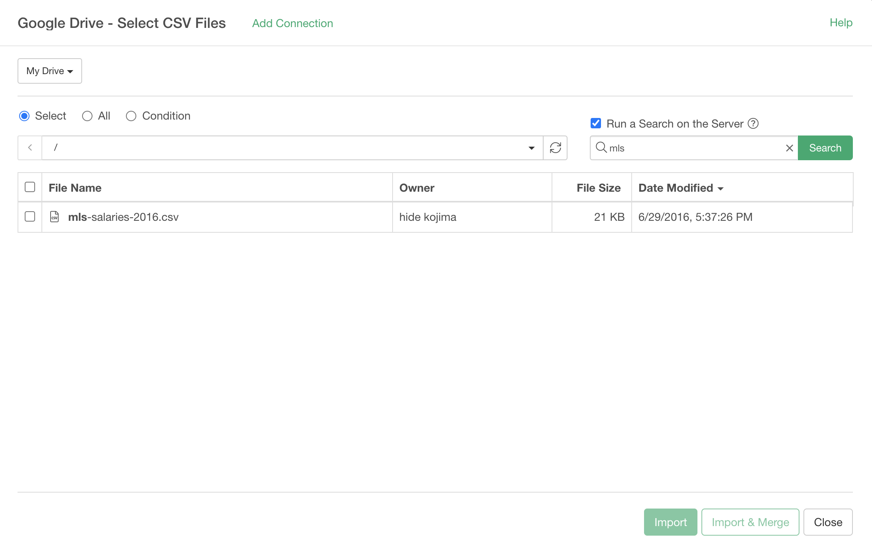Clear the search text with X icon
The width and height of the screenshot is (872, 546).
[789, 148]
